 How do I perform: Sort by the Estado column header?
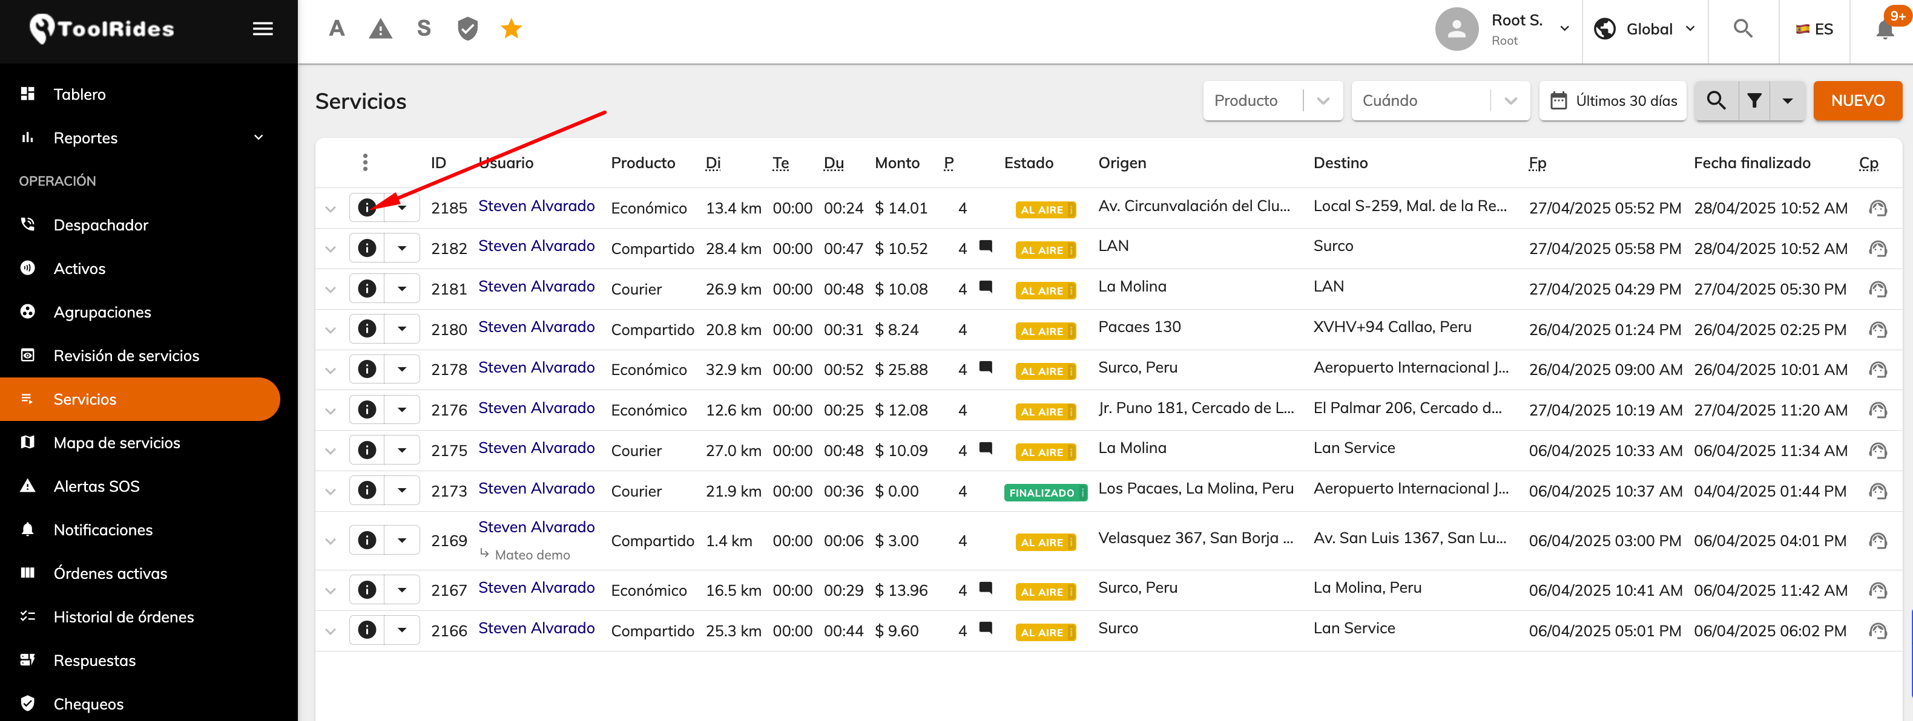click(x=1029, y=163)
